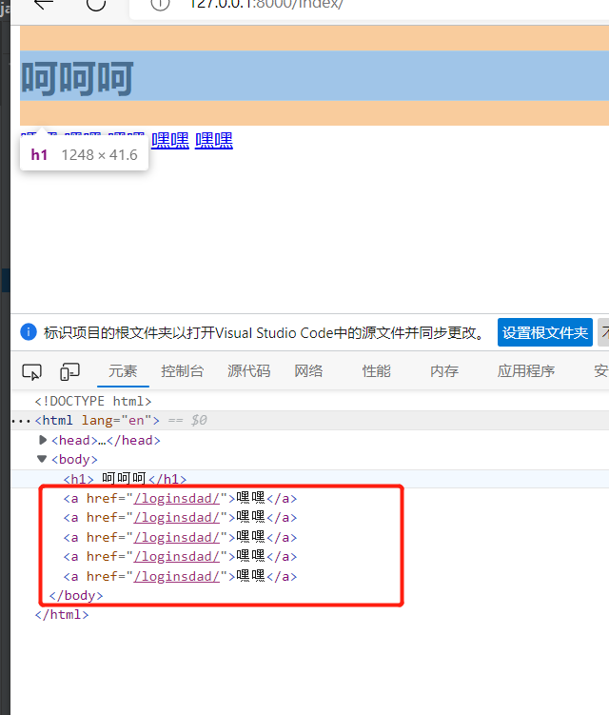Click the ellipsis before html node

click(x=21, y=421)
